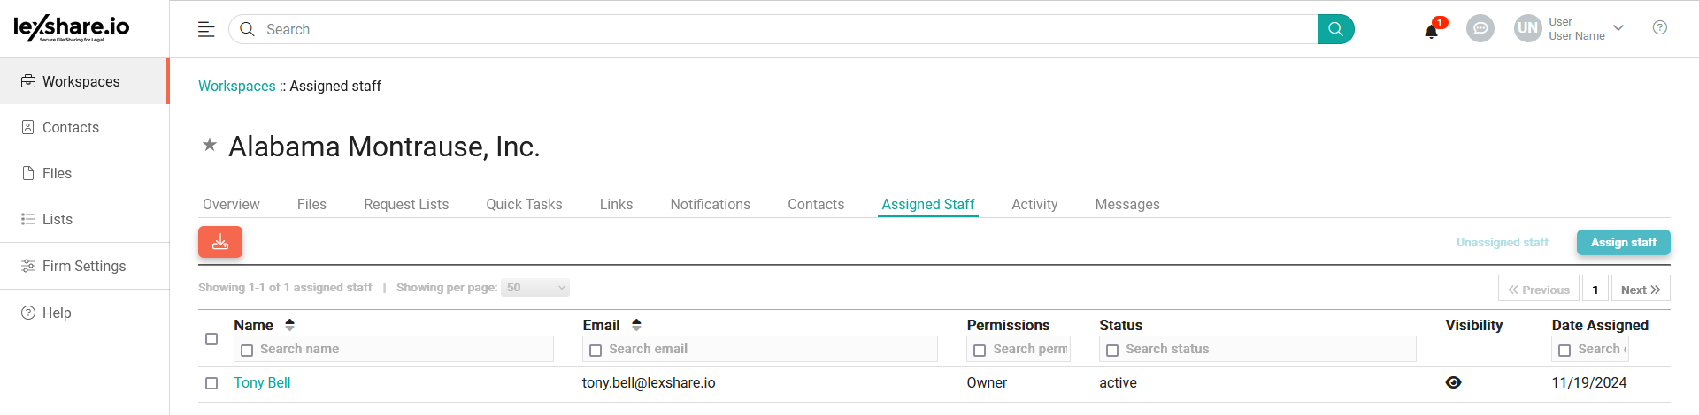Check the Tony Bell row checkbox
1699x415 pixels.
click(211, 383)
